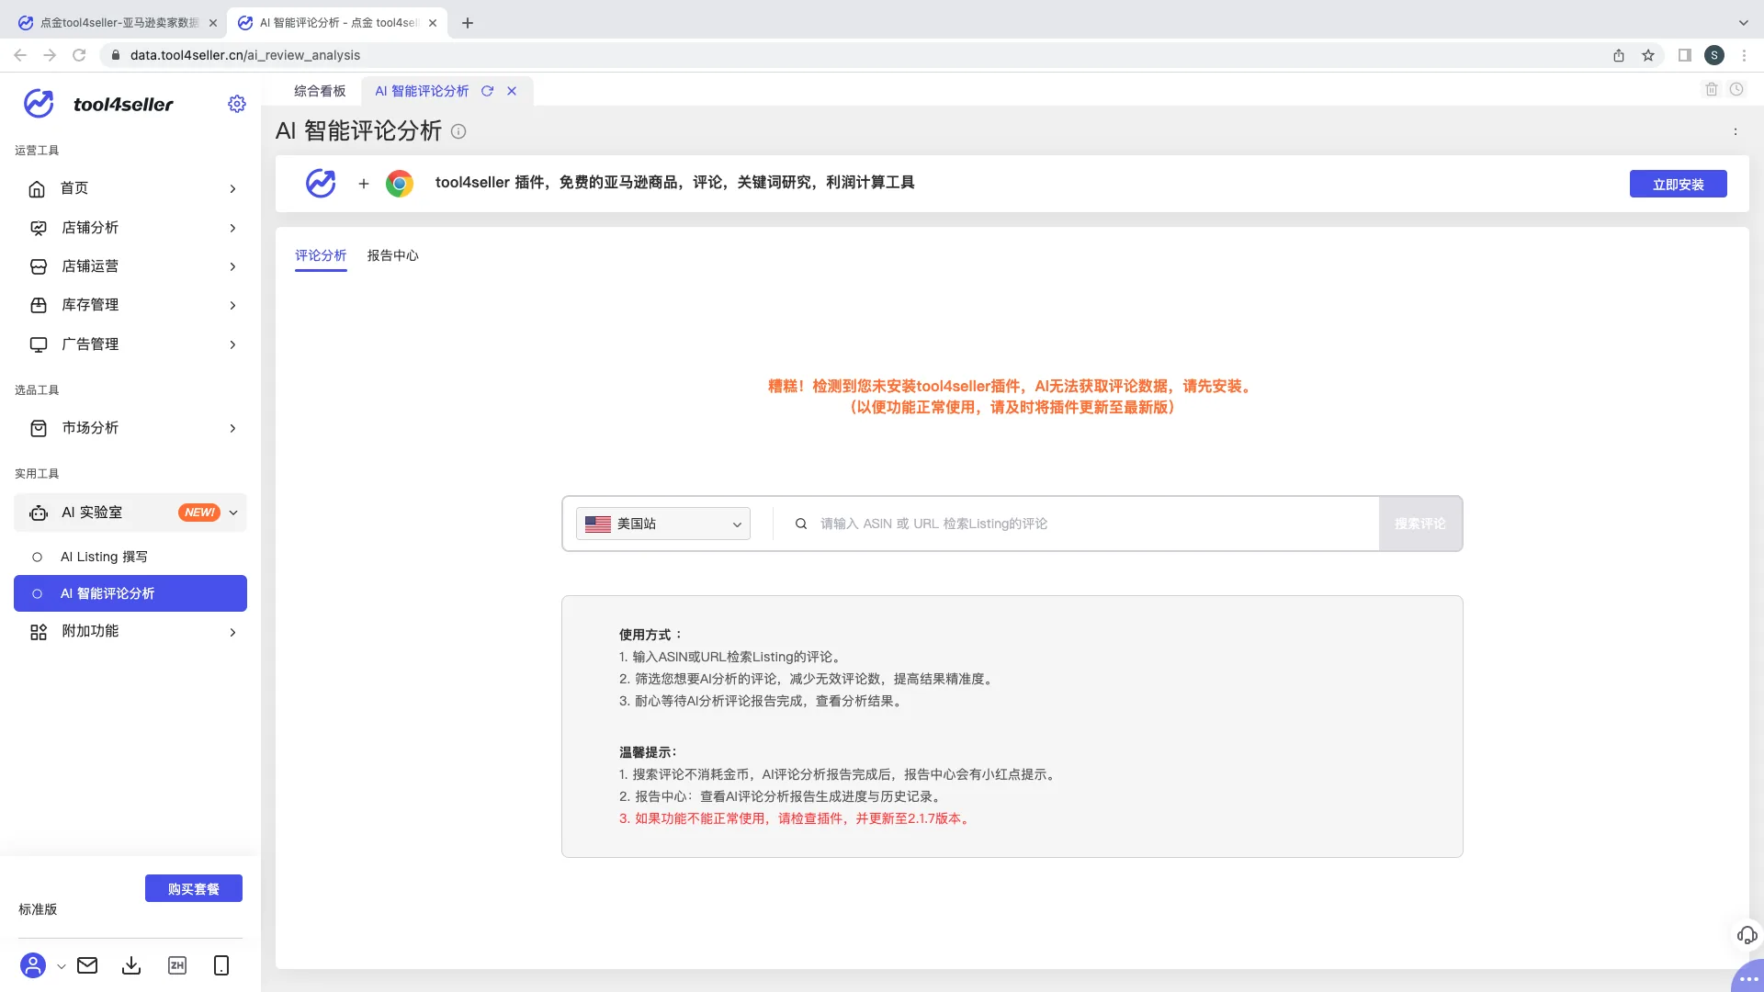1764x992 pixels.
Task: Expand 店铺分析 sidebar menu
Action: pos(130,228)
